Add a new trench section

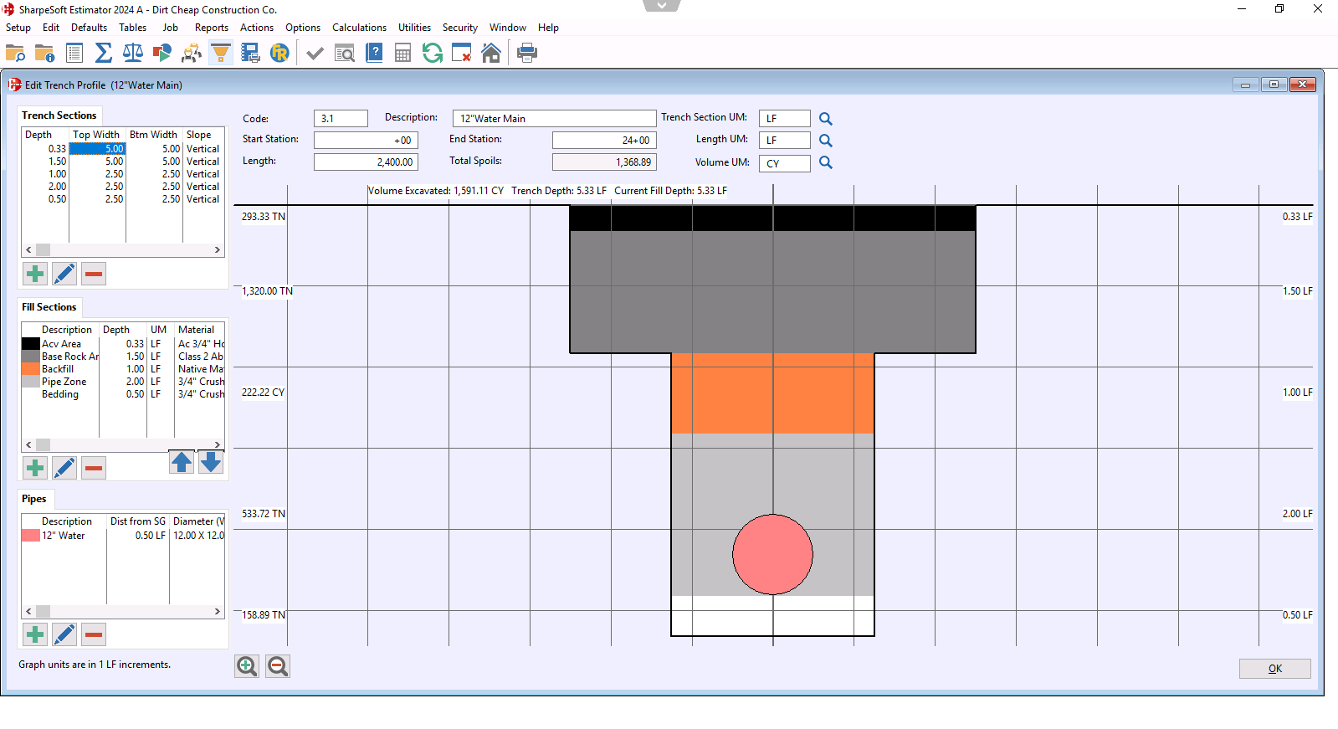[35, 274]
